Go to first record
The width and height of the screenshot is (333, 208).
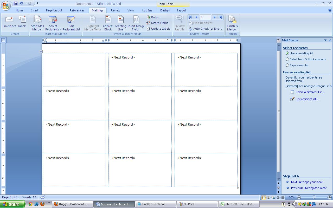click(x=190, y=17)
